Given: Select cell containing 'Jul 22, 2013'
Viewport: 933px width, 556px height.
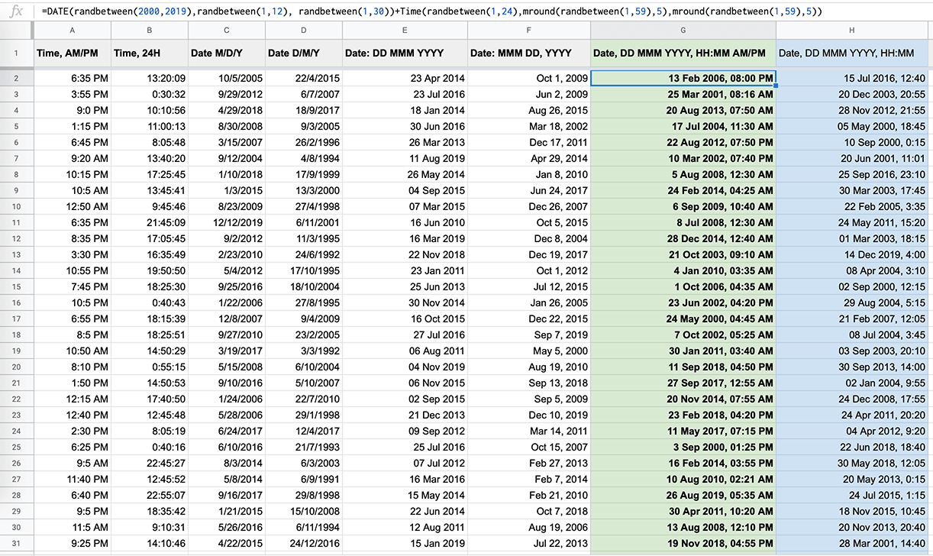Looking at the screenshot, I should (x=529, y=543).
